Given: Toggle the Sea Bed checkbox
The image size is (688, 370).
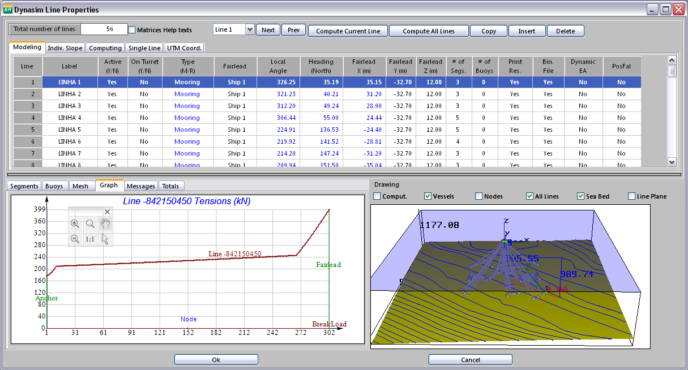Looking at the screenshot, I should [580, 196].
